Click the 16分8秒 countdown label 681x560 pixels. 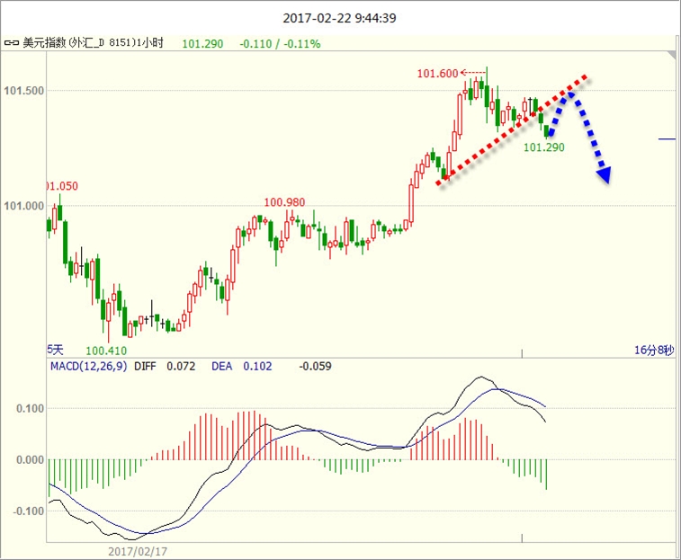tap(654, 350)
